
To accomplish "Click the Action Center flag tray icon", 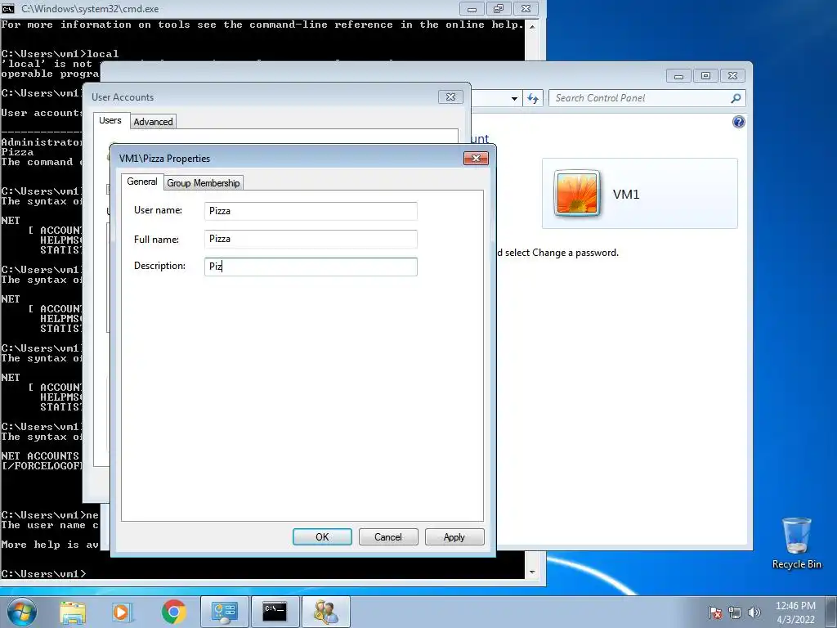I will tap(715, 612).
